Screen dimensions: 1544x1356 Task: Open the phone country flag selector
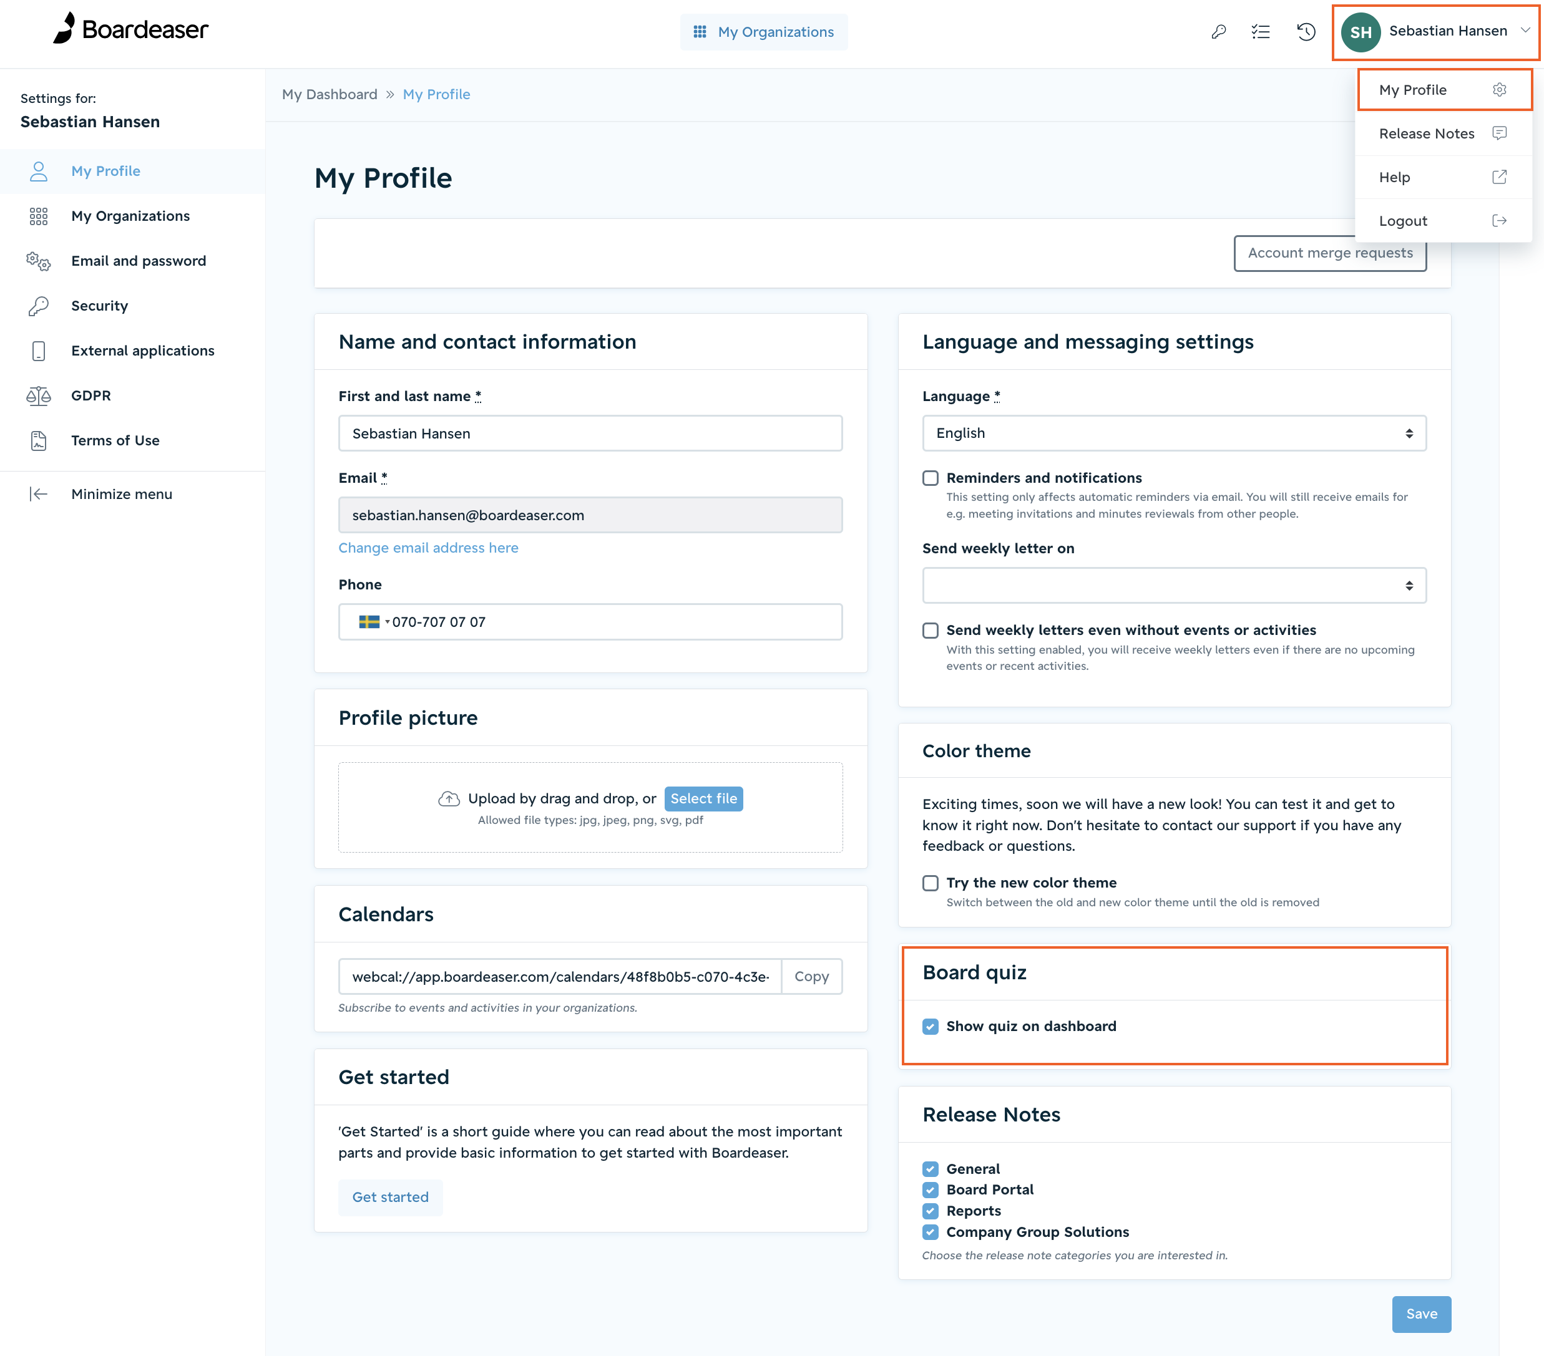(x=373, y=622)
